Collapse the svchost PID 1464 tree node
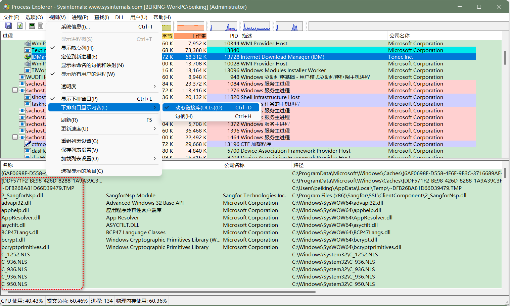510x306 pixels. 15,137
